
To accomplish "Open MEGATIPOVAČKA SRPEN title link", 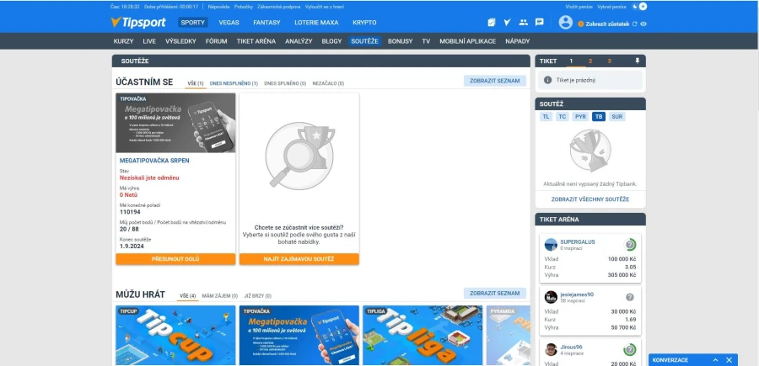I will [x=154, y=161].
